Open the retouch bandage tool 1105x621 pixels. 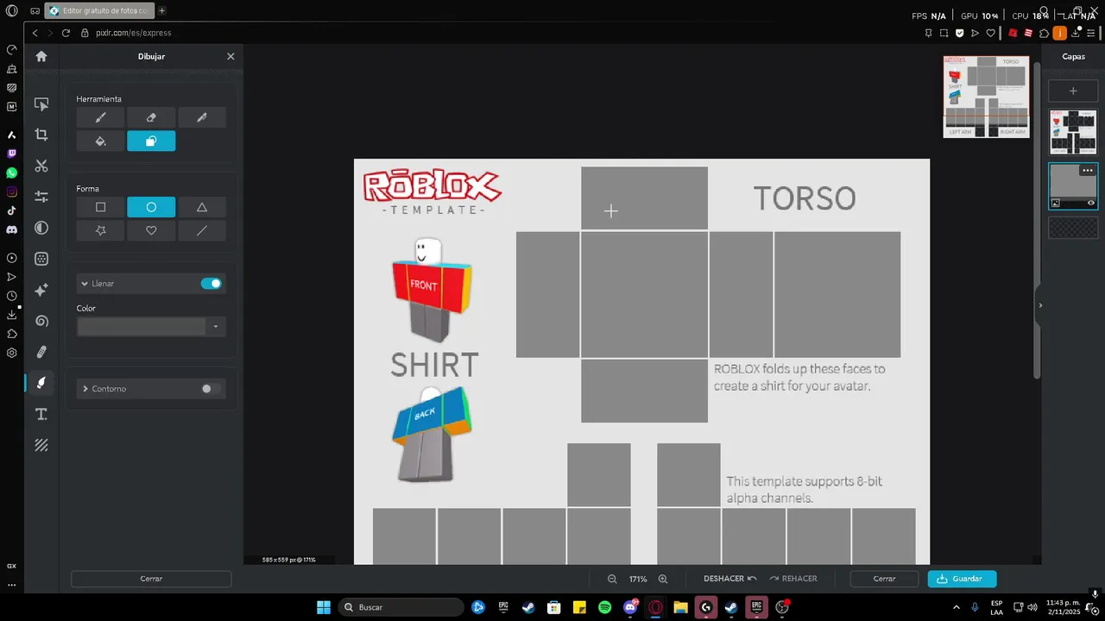(x=41, y=352)
